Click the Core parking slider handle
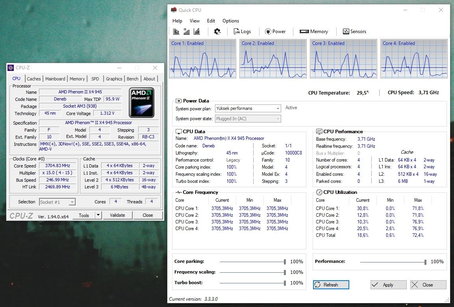This screenshot has width=454, height=307. pos(285,262)
